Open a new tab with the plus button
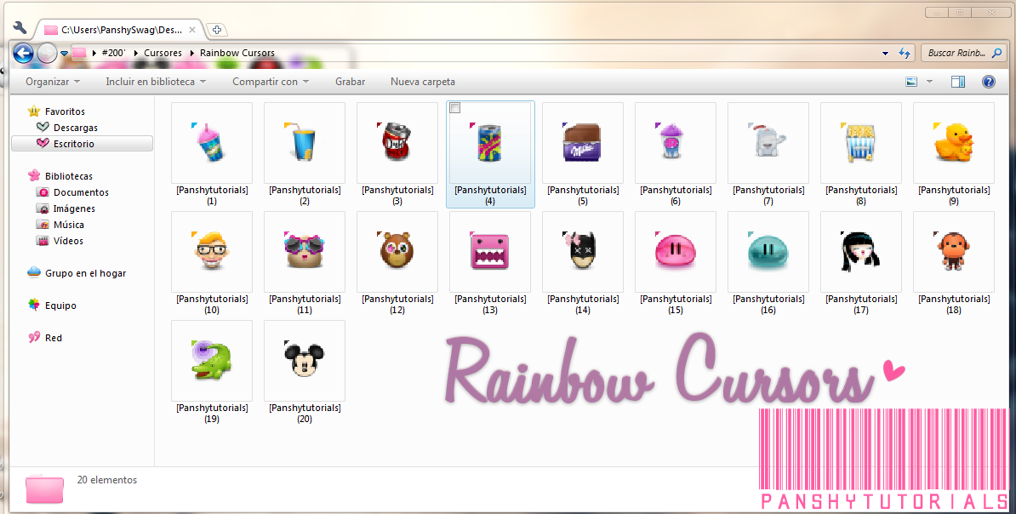This screenshot has height=514, width=1016. [x=216, y=28]
